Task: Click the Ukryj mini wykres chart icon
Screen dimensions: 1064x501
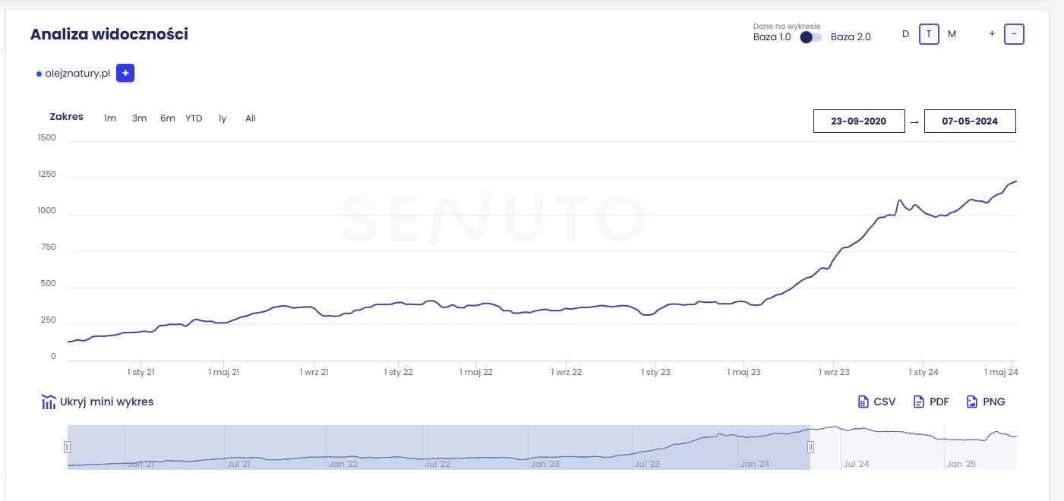Action: click(49, 402)
